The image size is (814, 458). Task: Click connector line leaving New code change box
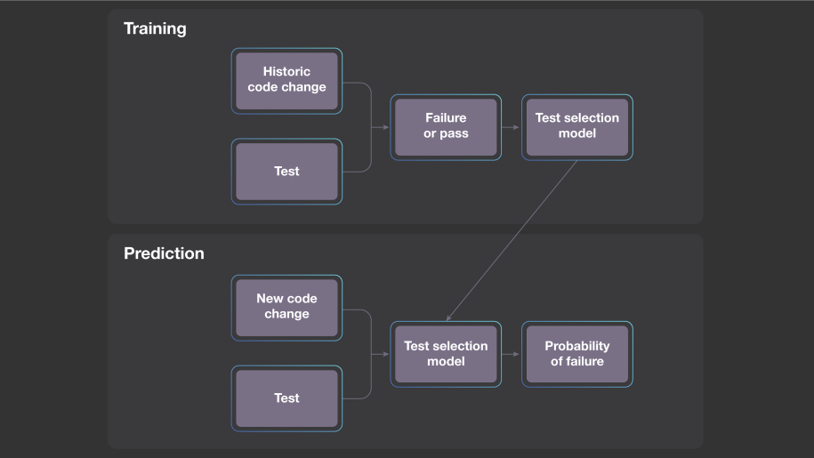click(x=356, y=309)
